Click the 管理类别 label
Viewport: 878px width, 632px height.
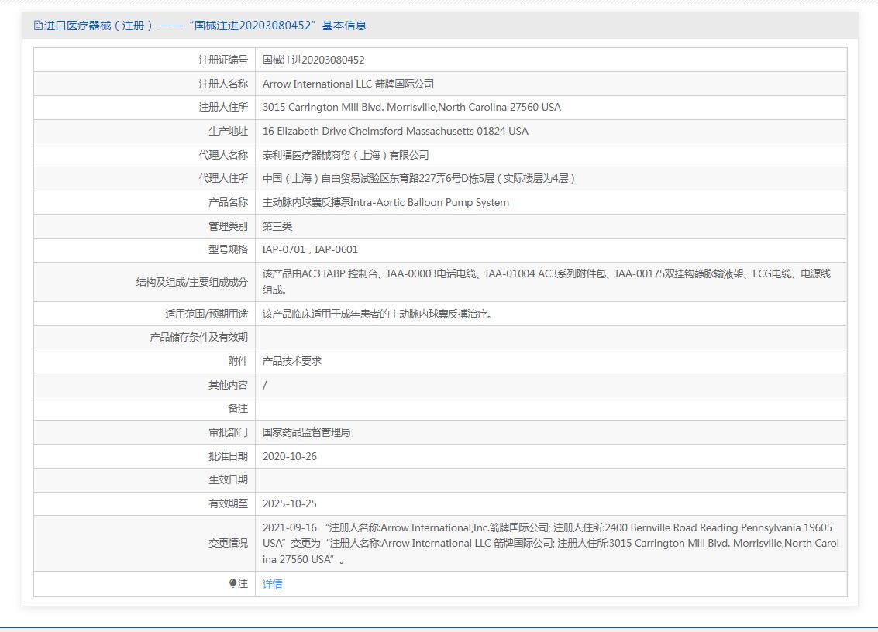point(228,227)
